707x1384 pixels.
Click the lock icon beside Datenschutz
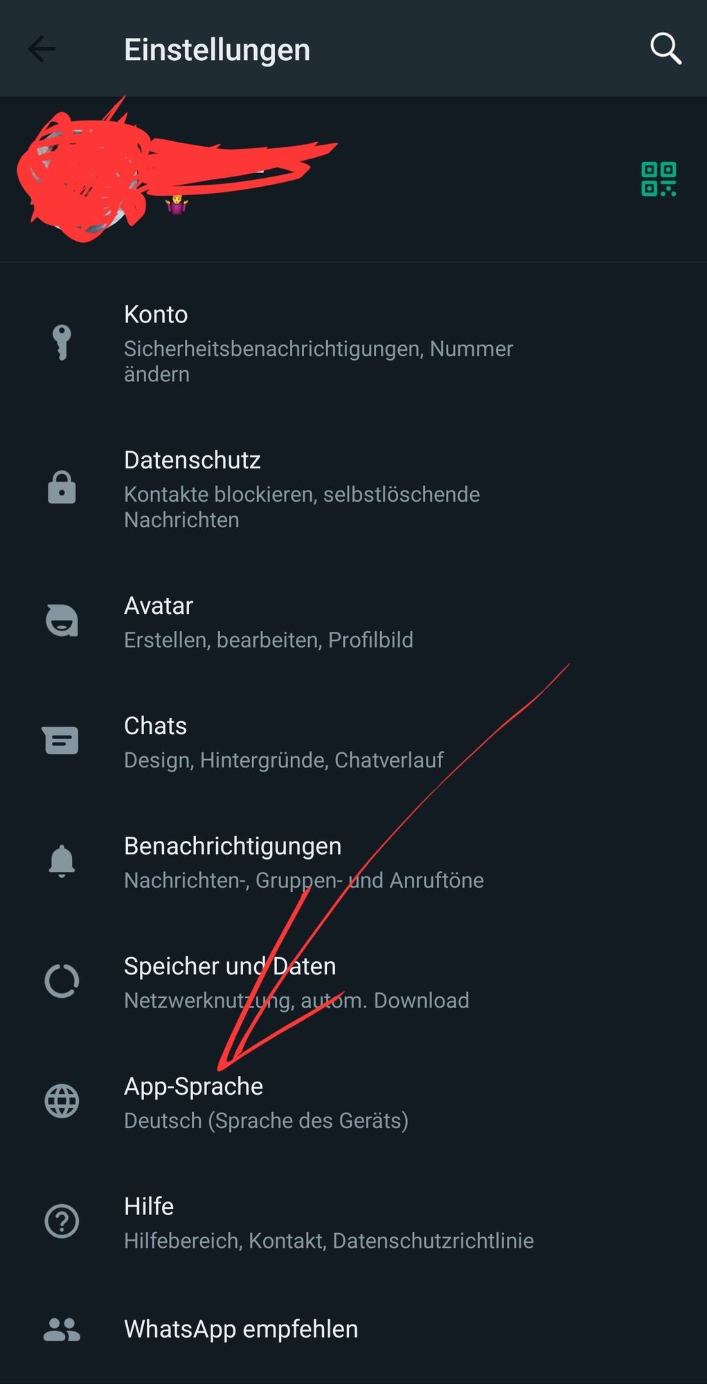(x=62, y=487)
